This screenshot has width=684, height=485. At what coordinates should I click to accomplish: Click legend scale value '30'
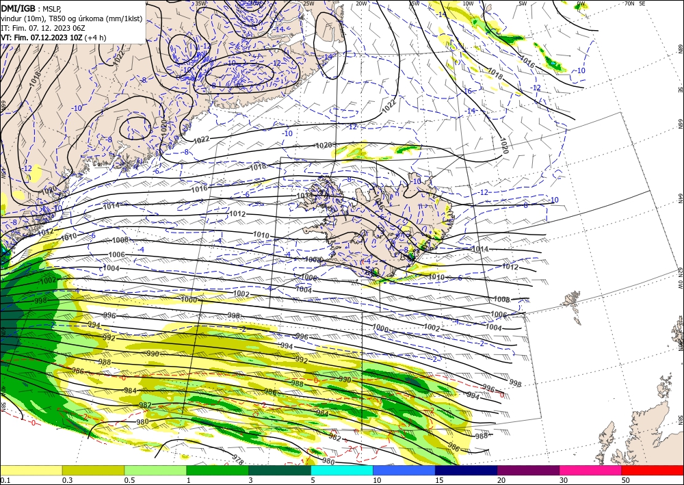click(564, 480)
